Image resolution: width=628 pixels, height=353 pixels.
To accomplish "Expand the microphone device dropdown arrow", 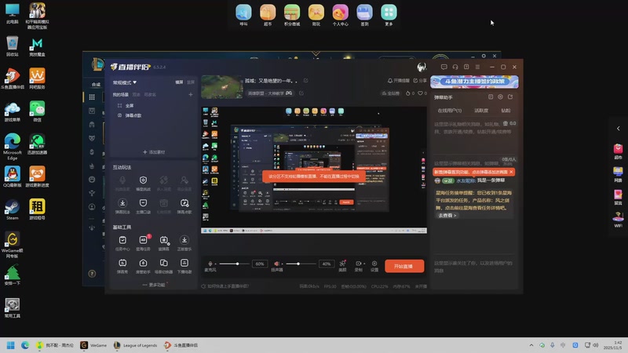I will point(215,264).
